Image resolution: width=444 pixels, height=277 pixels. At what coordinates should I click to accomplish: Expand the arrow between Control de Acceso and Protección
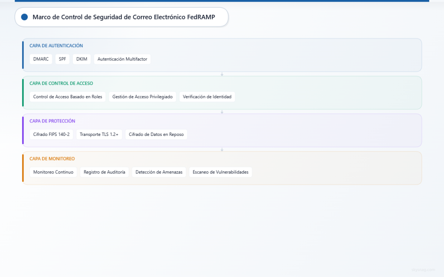click(x=222, y=111)
